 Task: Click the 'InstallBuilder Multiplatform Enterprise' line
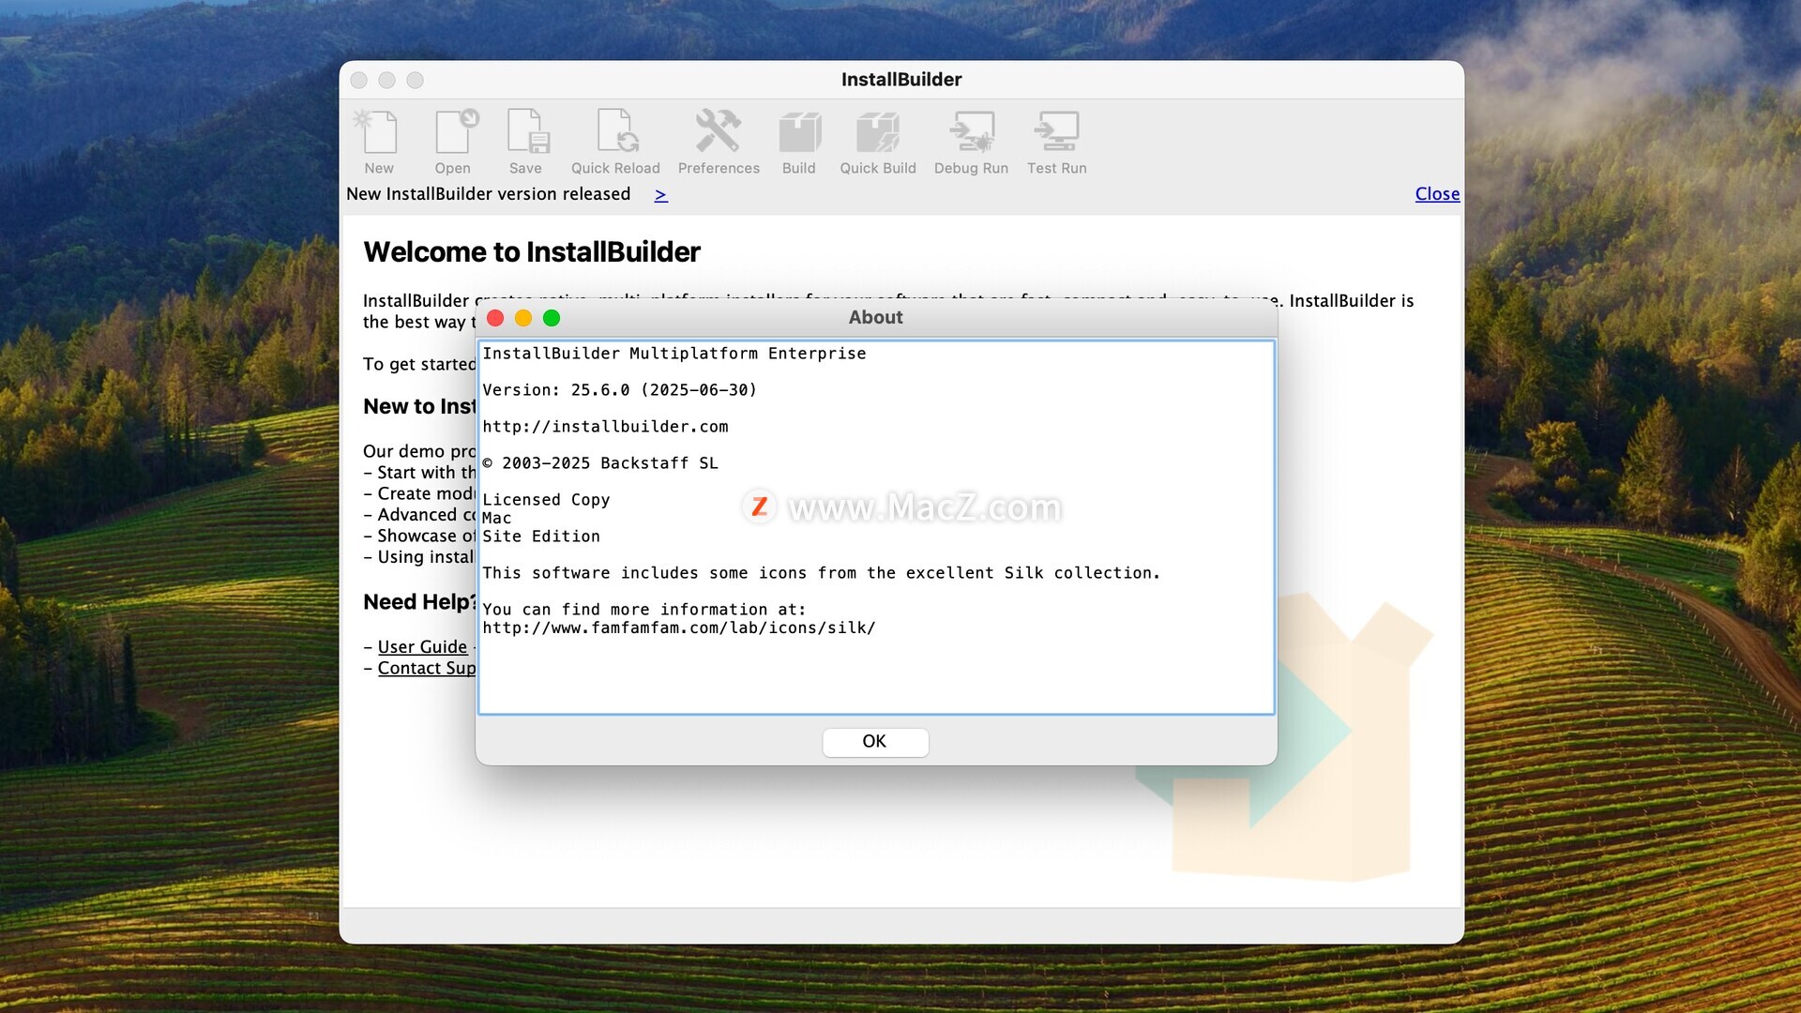(673, 354)
